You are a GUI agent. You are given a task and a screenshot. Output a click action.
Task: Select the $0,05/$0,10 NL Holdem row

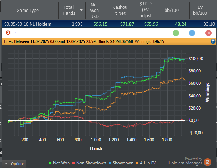pos(109,24)
